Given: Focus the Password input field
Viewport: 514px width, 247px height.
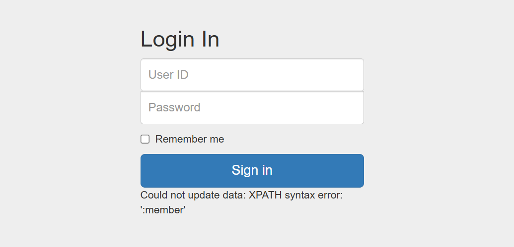Looking at the screenshot, I should tap(252, 107).
